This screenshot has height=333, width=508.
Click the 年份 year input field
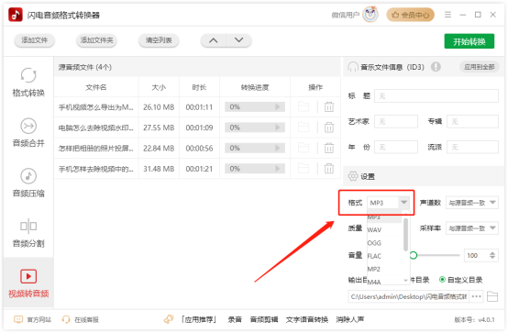[396, 147]
